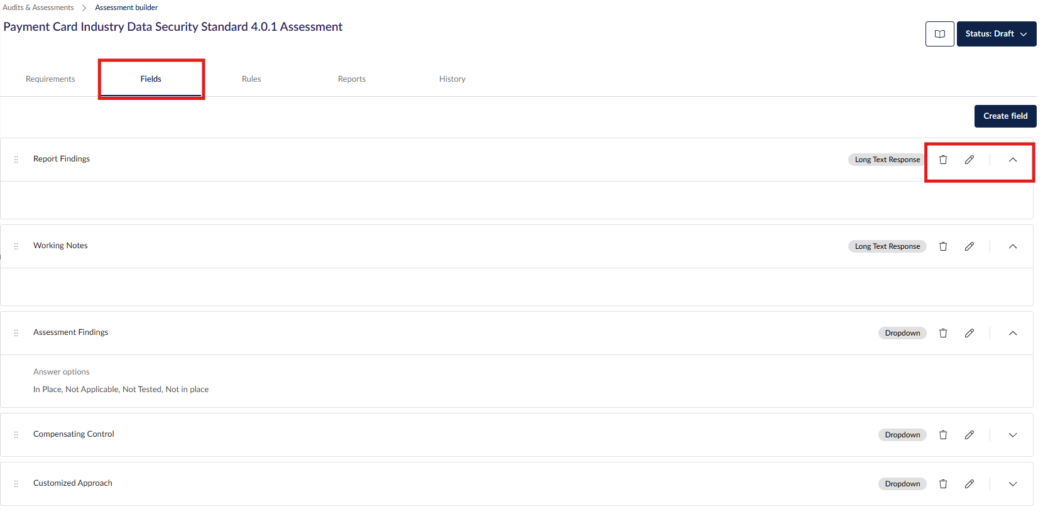Delete the Report Findings field
The width and height of the screenshot is (1043, 514).
click(x=942, y=160)
